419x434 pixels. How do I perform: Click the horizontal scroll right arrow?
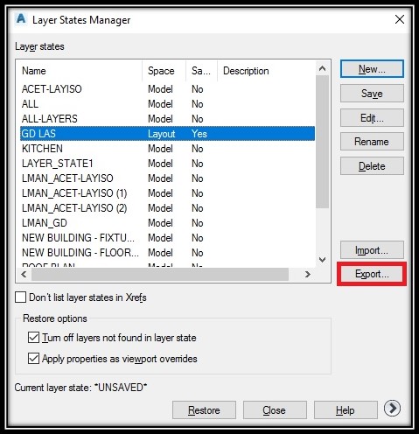coord(308,274)
